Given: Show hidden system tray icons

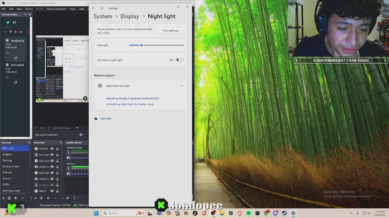Looking at the screenshot, I should [x=351, y=213].
